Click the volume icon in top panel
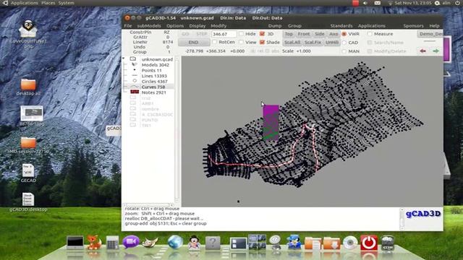 [365, 3]
